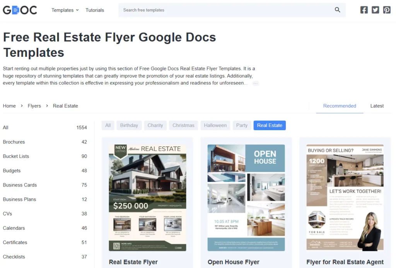Open the Business Cards category
This screenshot has width=396, height=268.
tap(20, 185)
